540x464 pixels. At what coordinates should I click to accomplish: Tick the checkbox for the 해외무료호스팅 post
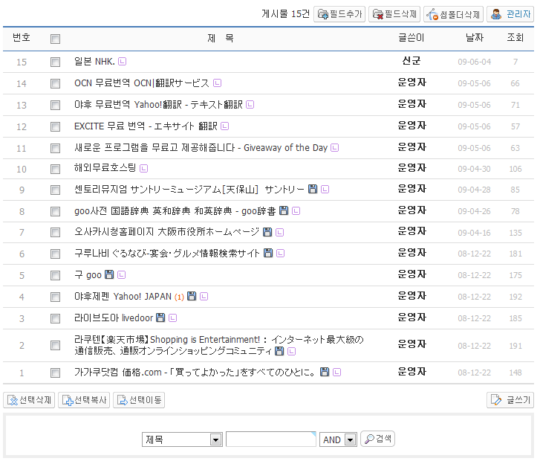[55, 169]
